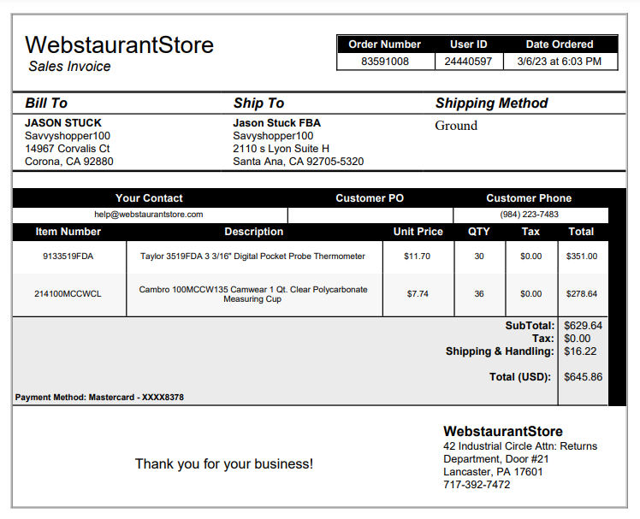Viewport: 640px width, 519px height.
Task: Click Savyshopper100 under Ship To
Action: point(273,136)
